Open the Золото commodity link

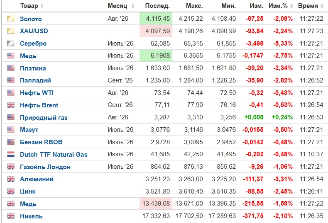[x=31, y=19]
